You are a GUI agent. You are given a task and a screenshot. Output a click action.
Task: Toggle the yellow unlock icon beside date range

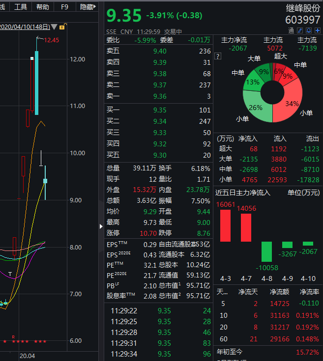(x=63, y=27)
